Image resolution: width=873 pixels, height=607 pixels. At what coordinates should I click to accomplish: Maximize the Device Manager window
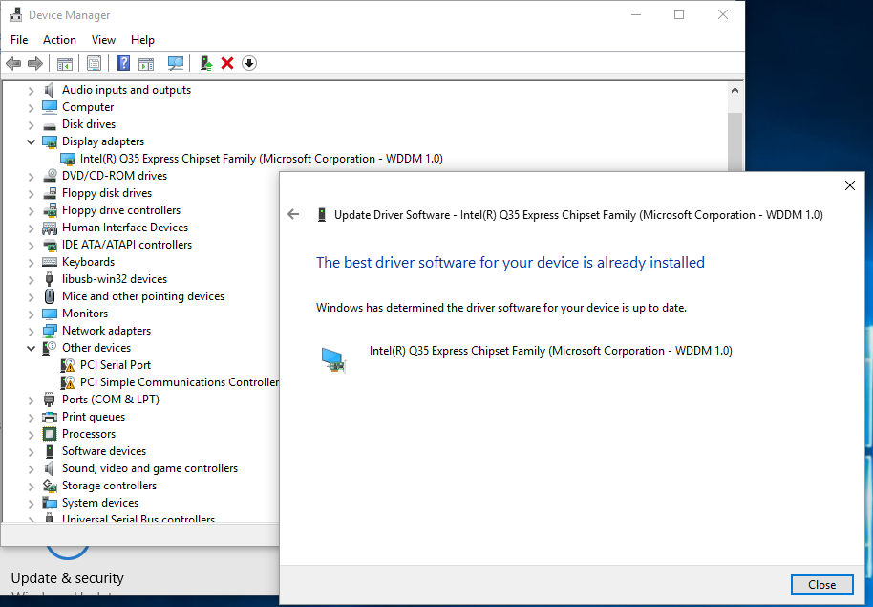coord(679,15)
